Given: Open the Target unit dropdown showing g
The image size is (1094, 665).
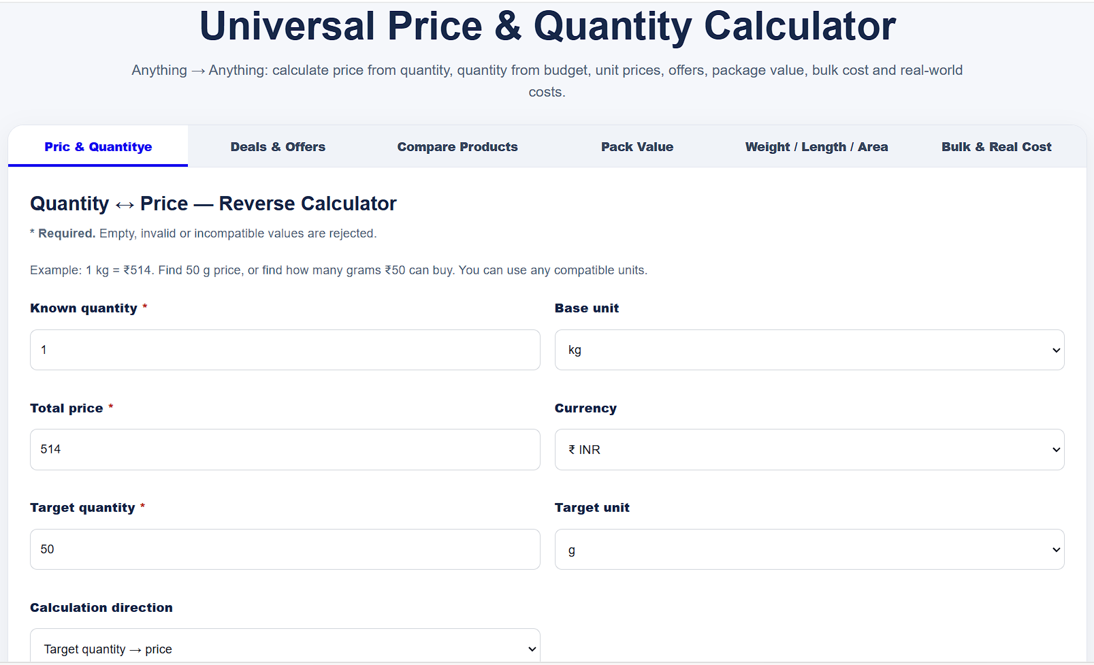Looking at the screenshot, I should pyautogui.click(x=809, y=549).
